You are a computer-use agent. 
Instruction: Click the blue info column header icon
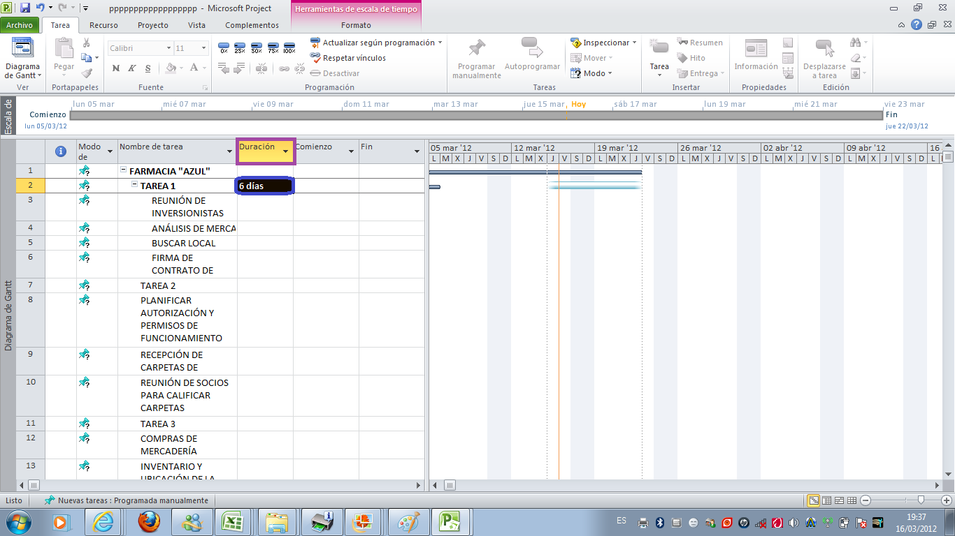click(x=61, y=150)
